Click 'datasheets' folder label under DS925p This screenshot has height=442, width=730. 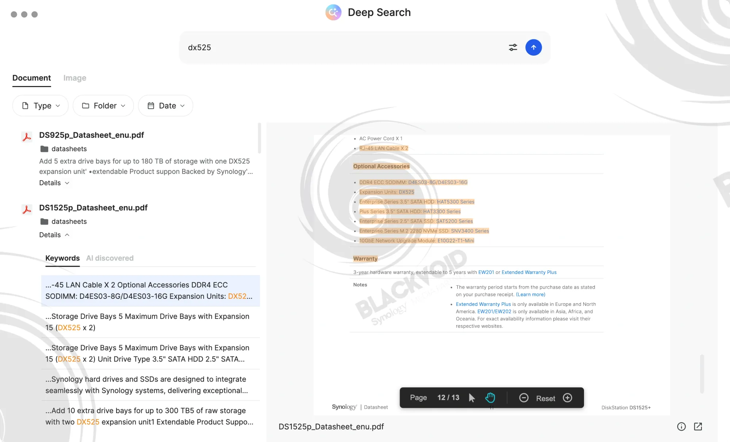(69, 149)
